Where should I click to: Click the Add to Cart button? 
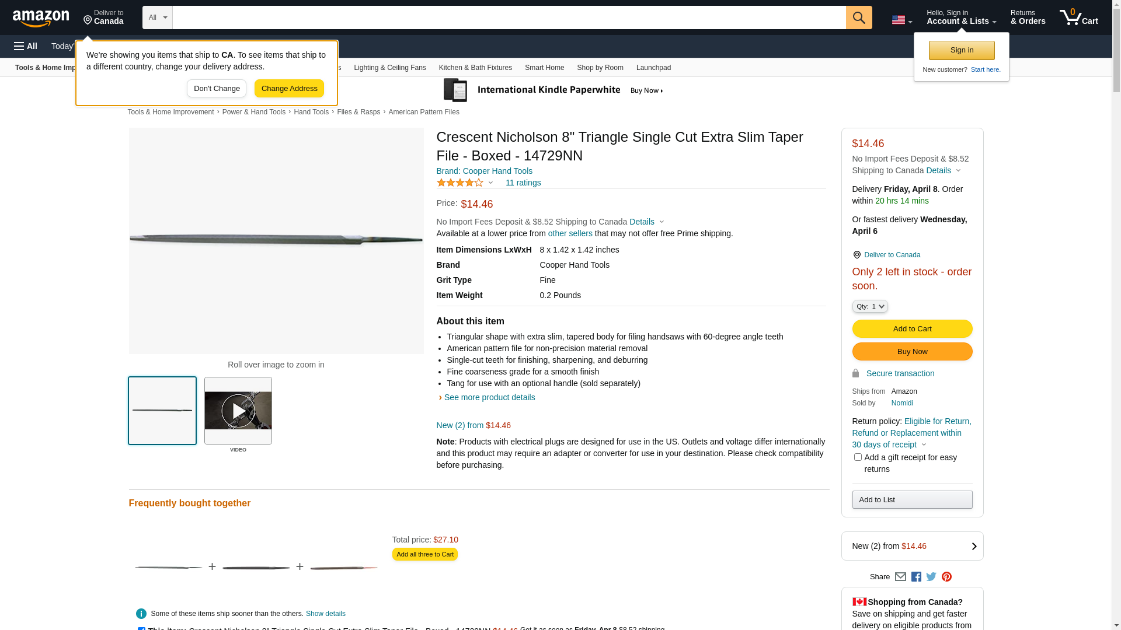coord(912,329)
